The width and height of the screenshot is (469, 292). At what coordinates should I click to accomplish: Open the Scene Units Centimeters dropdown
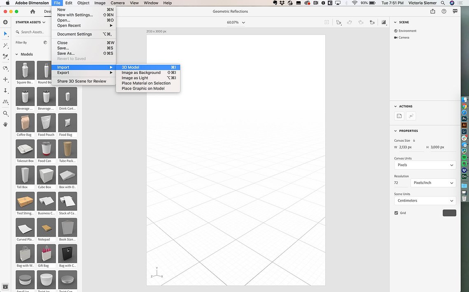tap(425, 201)
